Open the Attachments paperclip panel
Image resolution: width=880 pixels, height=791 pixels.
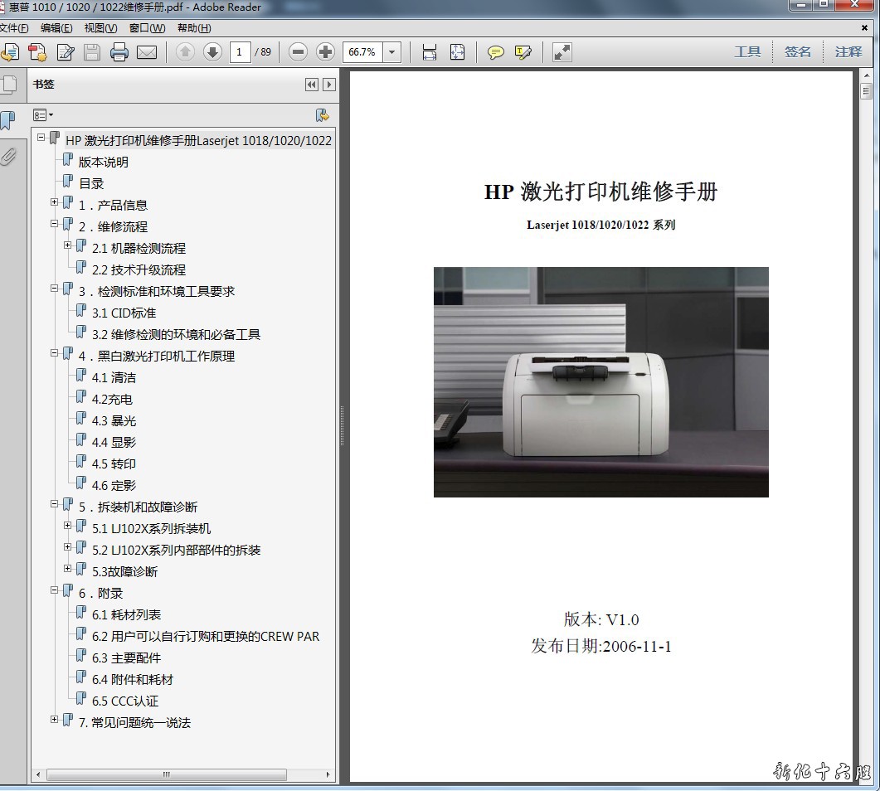[8, 156]
